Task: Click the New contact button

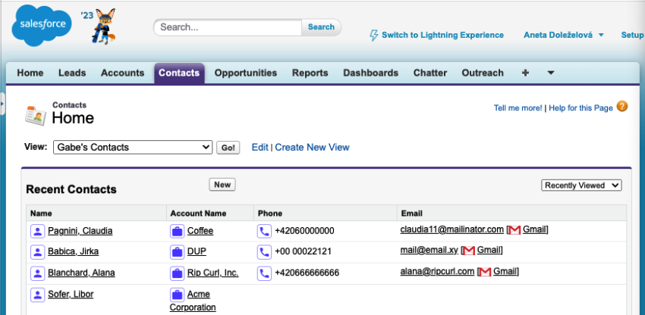Action: (222, 185)
